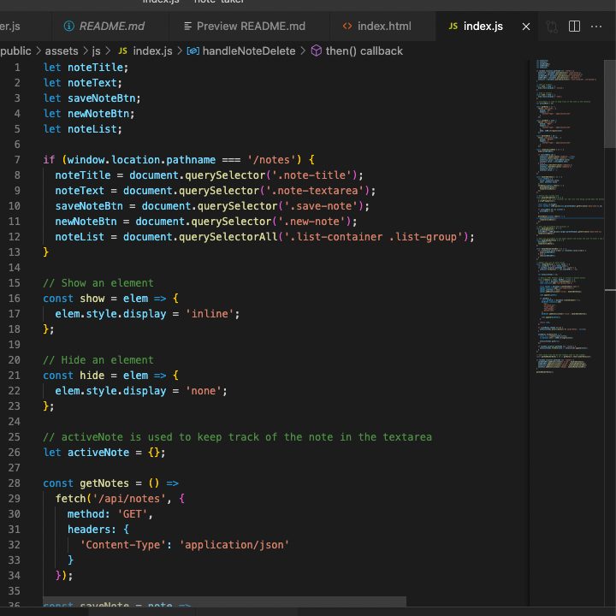Screen dimensions: 616x616
Task: Open the then() callback breadcrumb
Action: pos(364,51)
